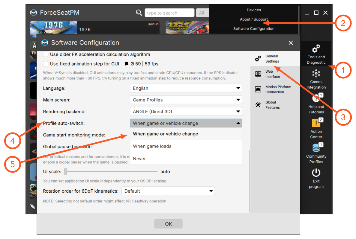This screenshot has height=239, width=356.
Task: Expand the Language dropdown
Action: tap(186, 88)
